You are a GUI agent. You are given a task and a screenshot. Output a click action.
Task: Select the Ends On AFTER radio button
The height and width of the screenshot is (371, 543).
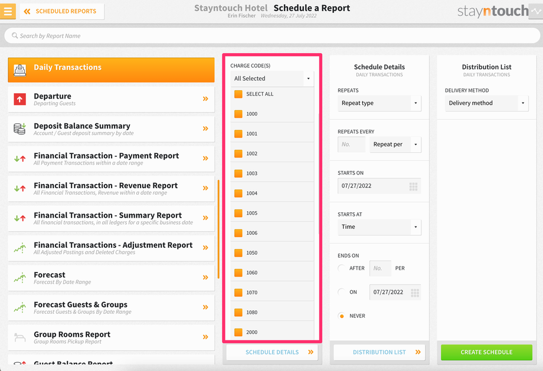342,268
